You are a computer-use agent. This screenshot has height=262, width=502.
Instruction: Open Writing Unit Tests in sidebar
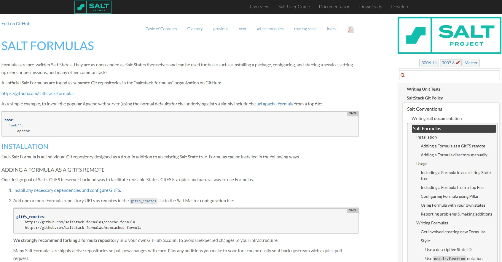(423, 89)
